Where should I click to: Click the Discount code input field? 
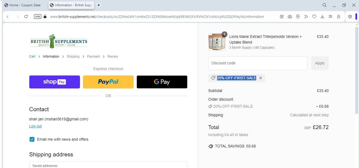coord(258,63)
